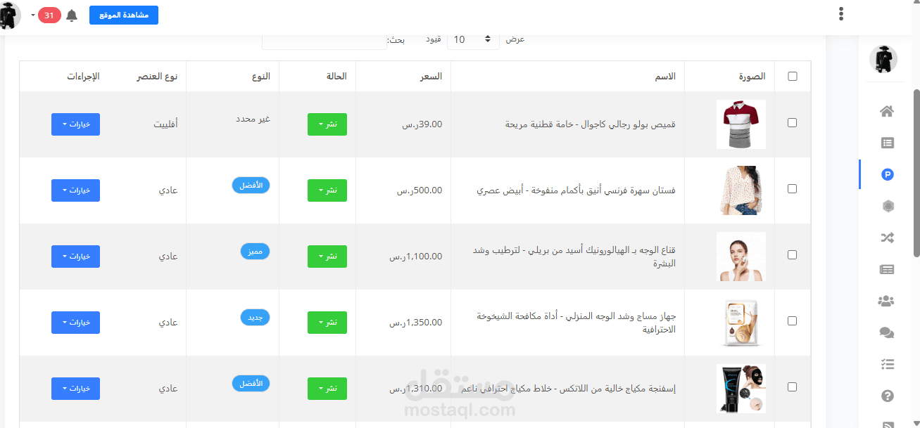Open خيارات actions for the evening dress row
Screen dimensions: 920x428
tap(75, 190)
